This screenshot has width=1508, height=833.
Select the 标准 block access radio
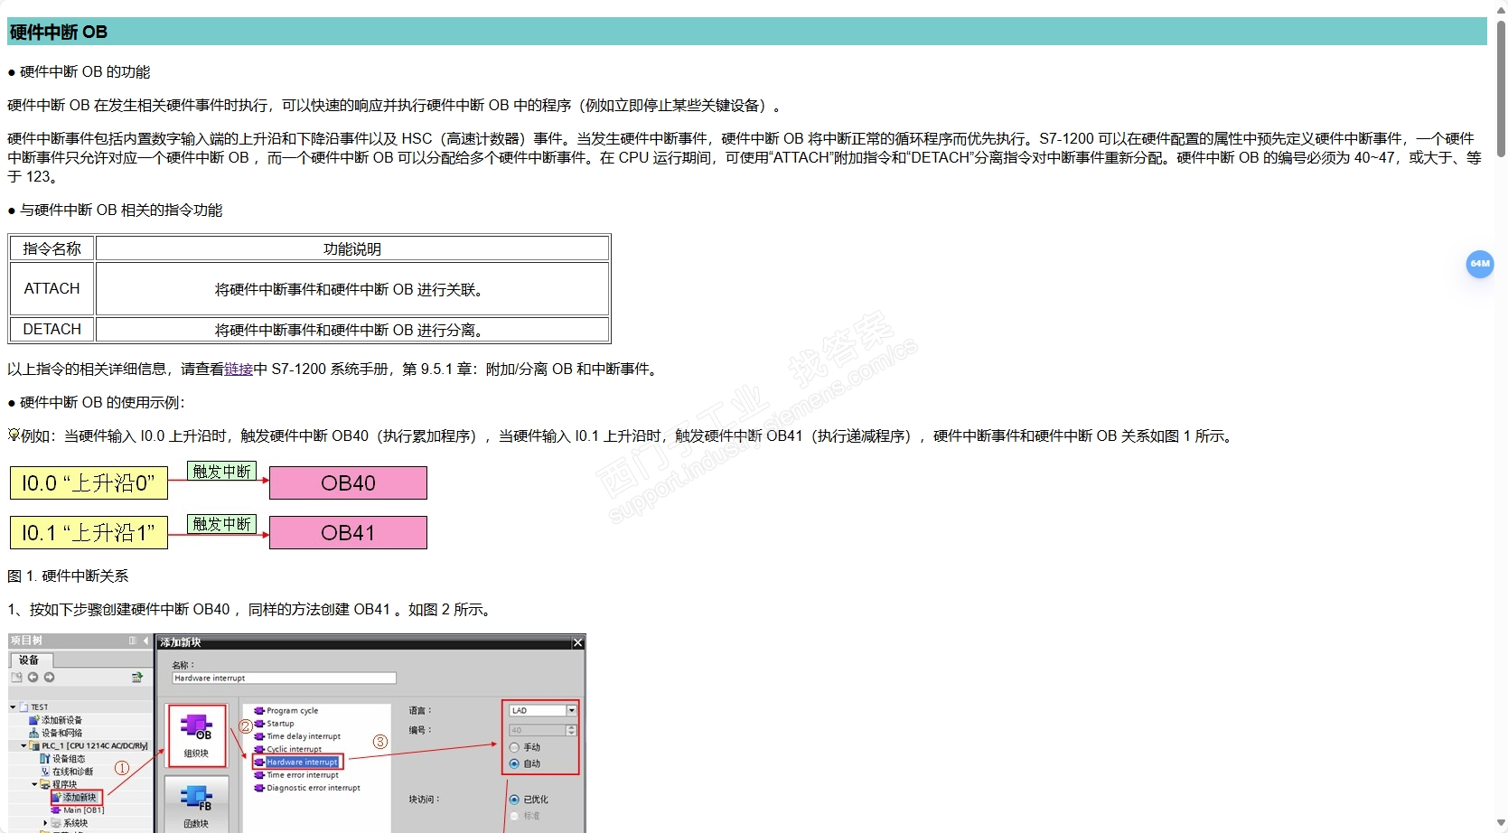click(514, 816)
